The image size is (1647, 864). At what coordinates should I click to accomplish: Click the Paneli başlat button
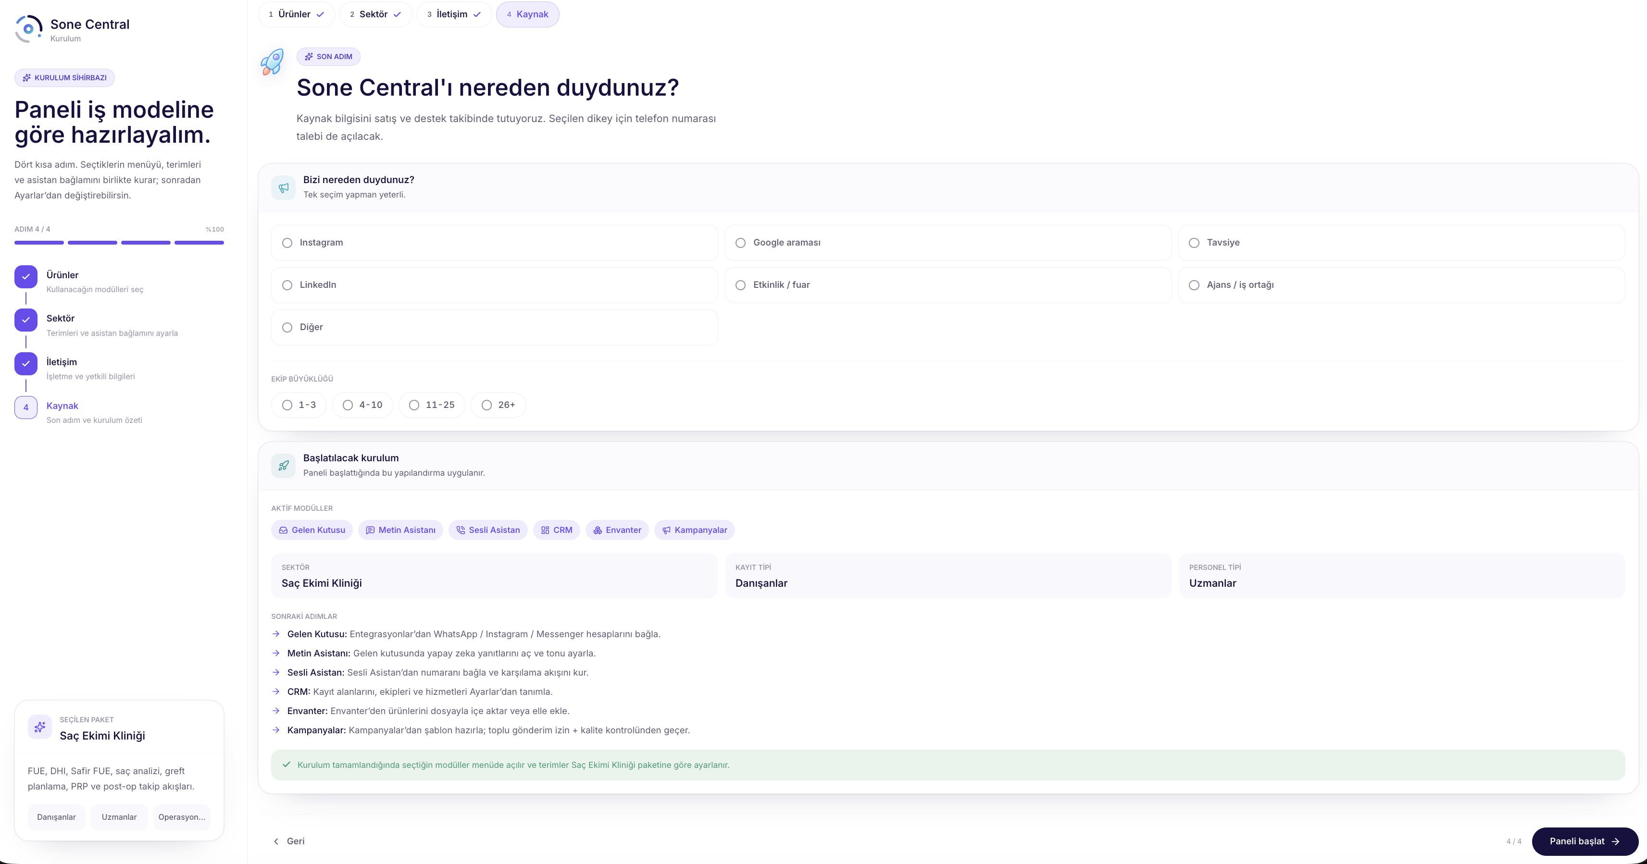click(1585, 841)
